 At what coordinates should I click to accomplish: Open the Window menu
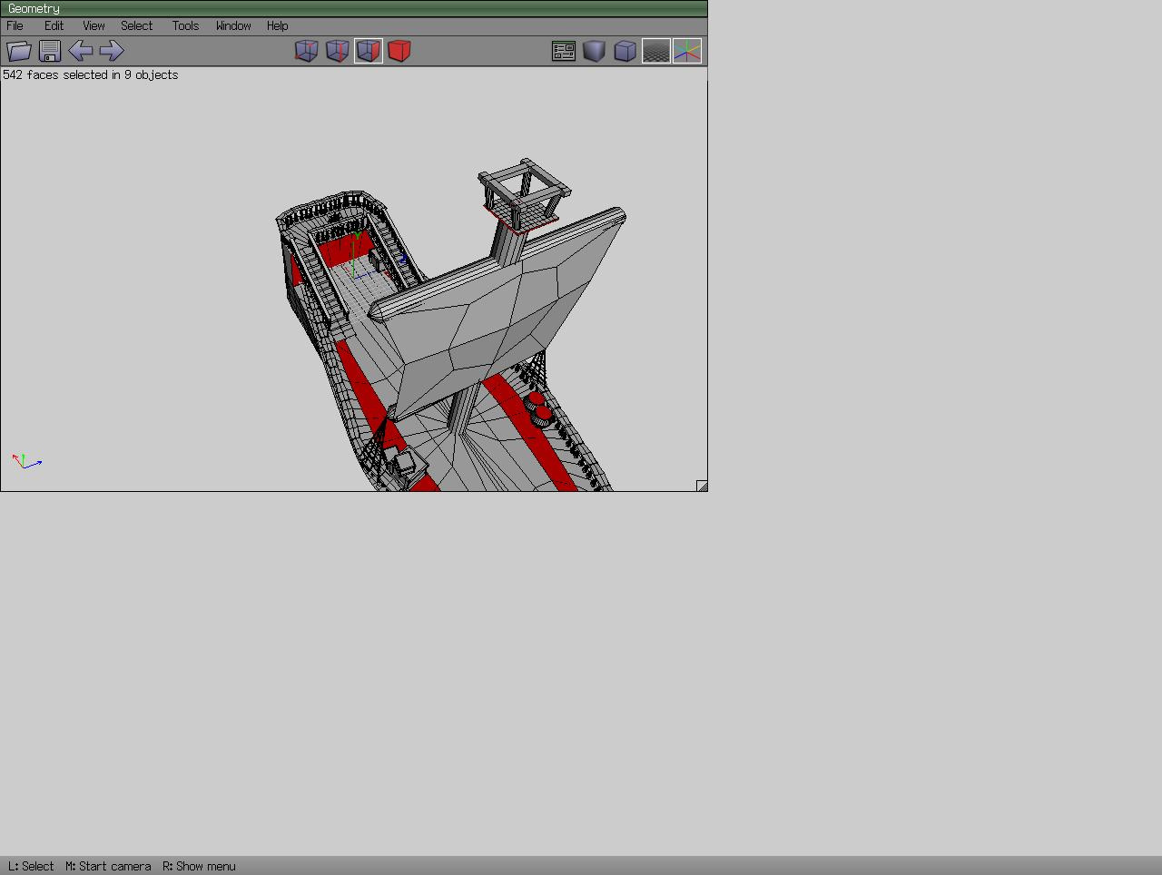233,26
